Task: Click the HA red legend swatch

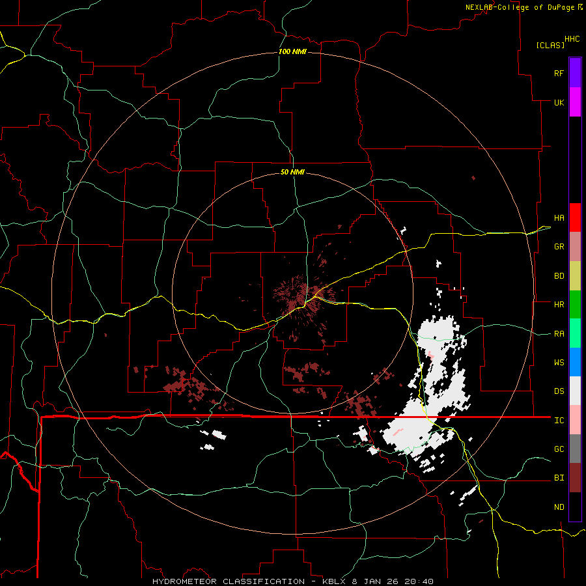Action: coord(575,217)
